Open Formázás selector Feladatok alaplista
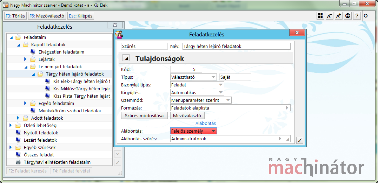The image size is (378, 183). click(230, 108)
